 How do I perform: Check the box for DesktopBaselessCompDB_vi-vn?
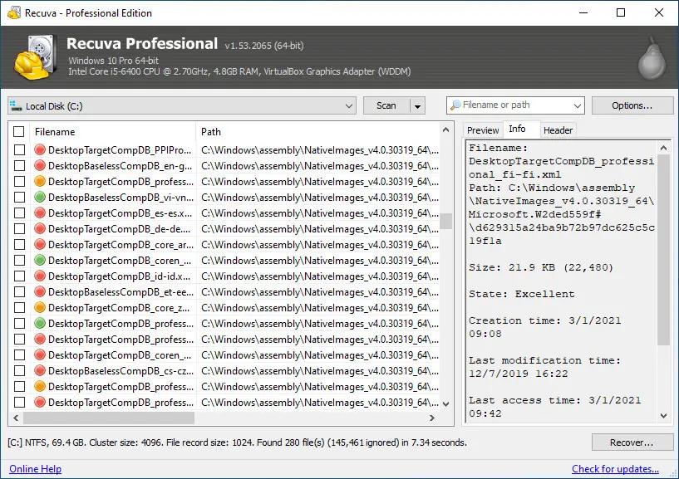19,198
